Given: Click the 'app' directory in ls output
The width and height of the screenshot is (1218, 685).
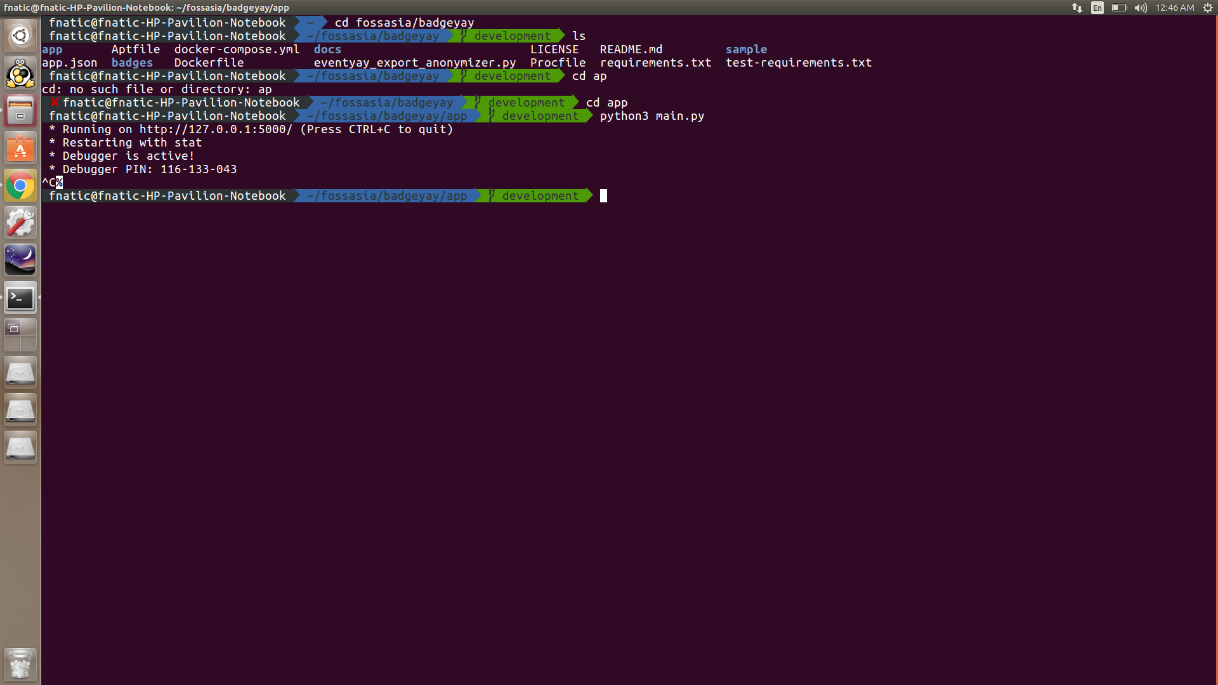Looking at the screenshot, I should [x=52, y=49].
